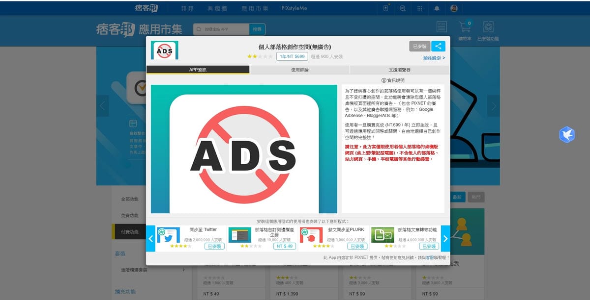Click the large no-ADS preview image
590x300 pixels.
click(x=244, y=149)
